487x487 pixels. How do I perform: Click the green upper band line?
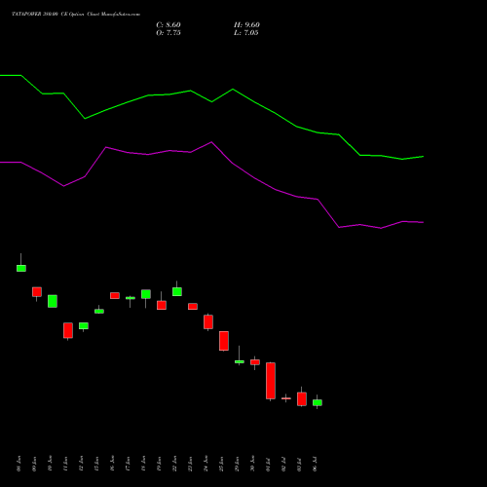click(x=211, y=101)
